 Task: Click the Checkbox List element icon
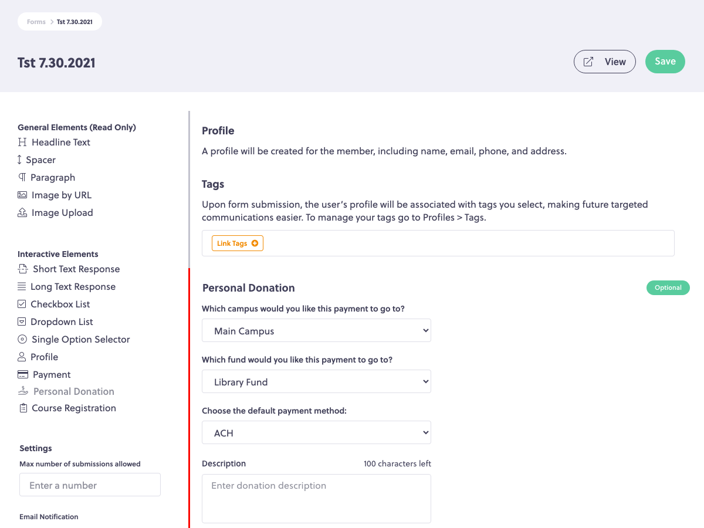[22, 304]
